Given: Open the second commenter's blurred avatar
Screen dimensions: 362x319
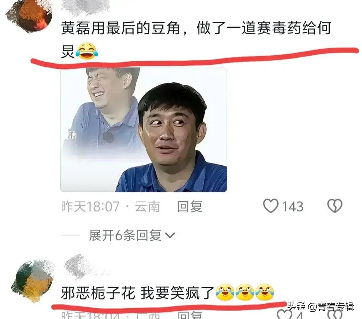Looking at the screenshot, I should pos(32,280).
